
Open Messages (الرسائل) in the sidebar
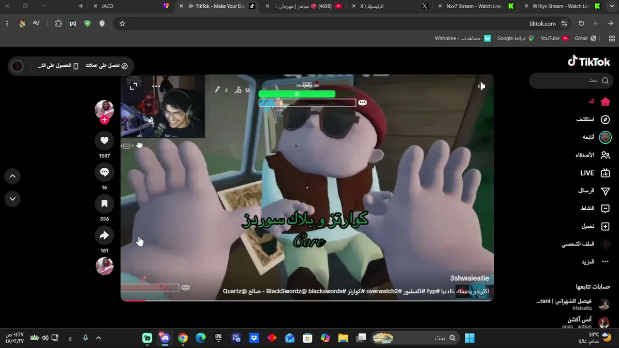594,191
